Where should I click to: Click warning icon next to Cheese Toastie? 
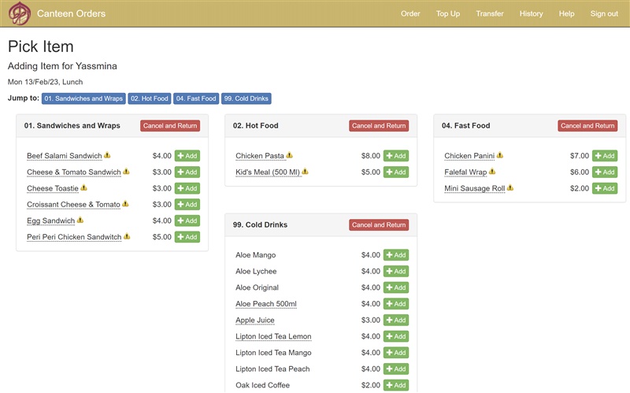pos(84,188)
